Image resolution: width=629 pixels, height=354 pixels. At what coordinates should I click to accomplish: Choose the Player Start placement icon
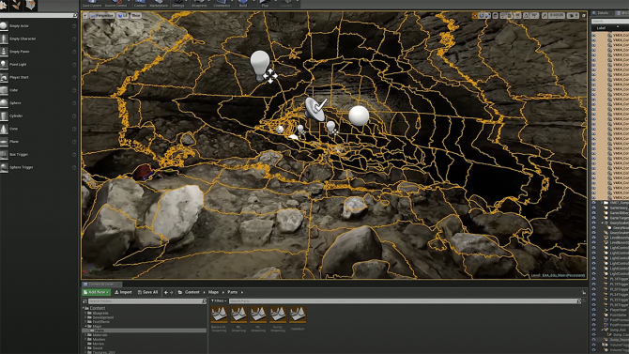point(4,77)
